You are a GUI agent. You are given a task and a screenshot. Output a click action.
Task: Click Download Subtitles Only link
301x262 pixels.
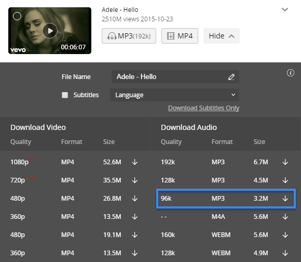[203, 108]
